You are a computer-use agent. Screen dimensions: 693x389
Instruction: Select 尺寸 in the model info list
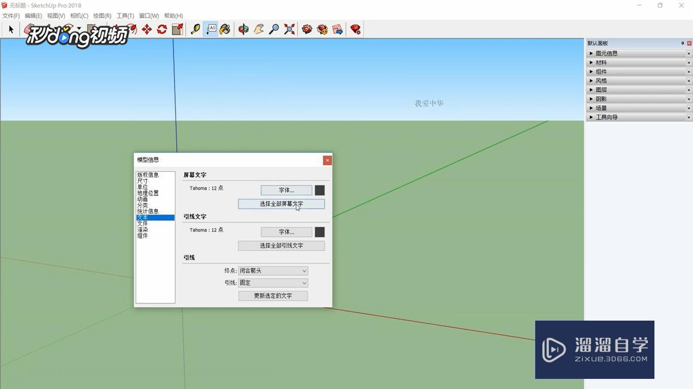pyautogui.click(x=143, y=181)
